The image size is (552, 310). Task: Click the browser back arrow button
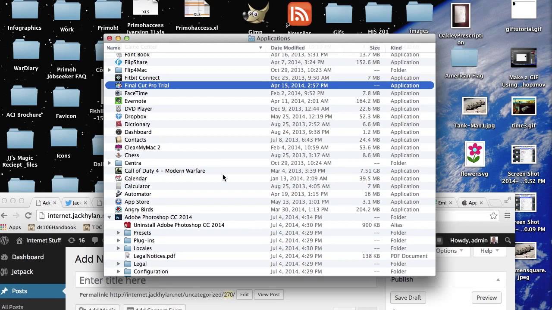pos(4,215)
